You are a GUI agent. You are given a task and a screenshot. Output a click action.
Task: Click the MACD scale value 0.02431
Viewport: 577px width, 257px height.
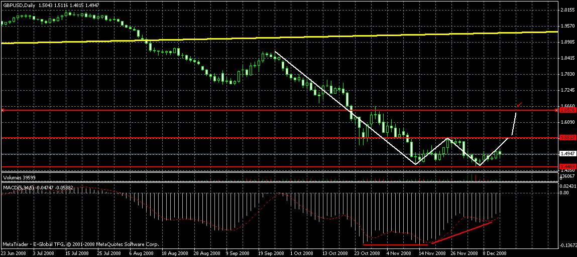(x=567, y=186)
